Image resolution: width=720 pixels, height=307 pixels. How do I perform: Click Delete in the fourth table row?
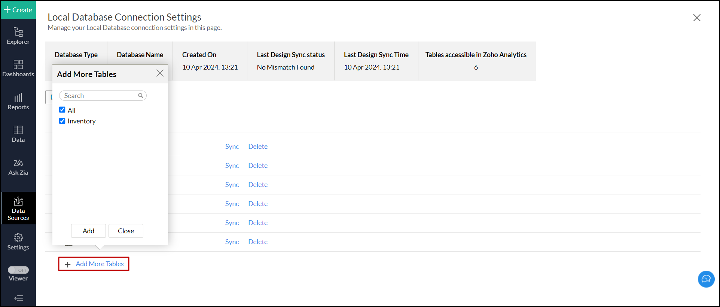[x=258, y=204]
